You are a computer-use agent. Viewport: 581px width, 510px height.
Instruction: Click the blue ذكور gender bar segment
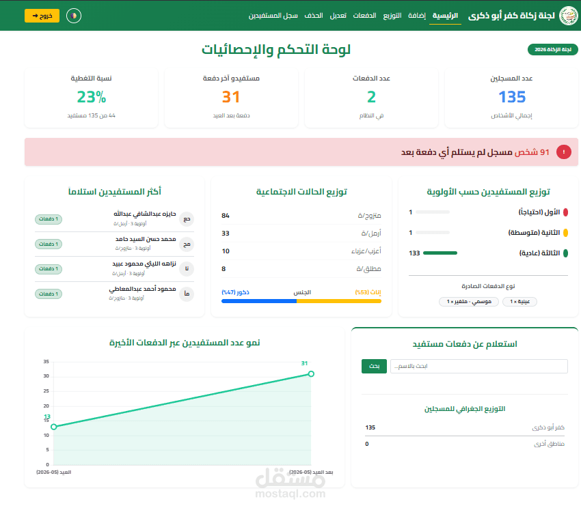259,301
